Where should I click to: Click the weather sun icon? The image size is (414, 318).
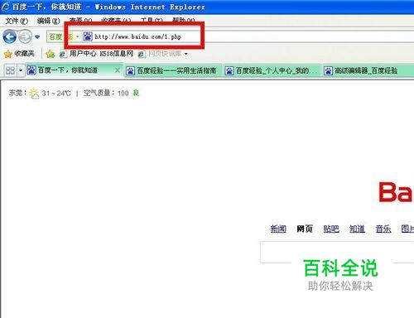point(34,94)
